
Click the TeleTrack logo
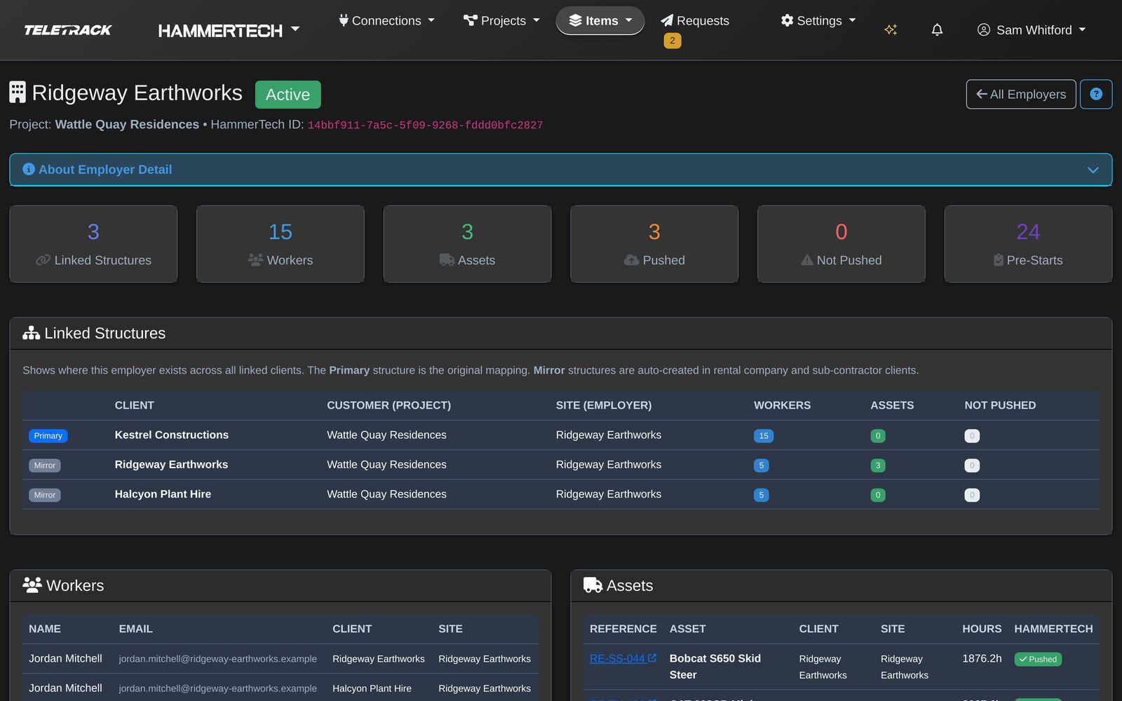(68, 30)
